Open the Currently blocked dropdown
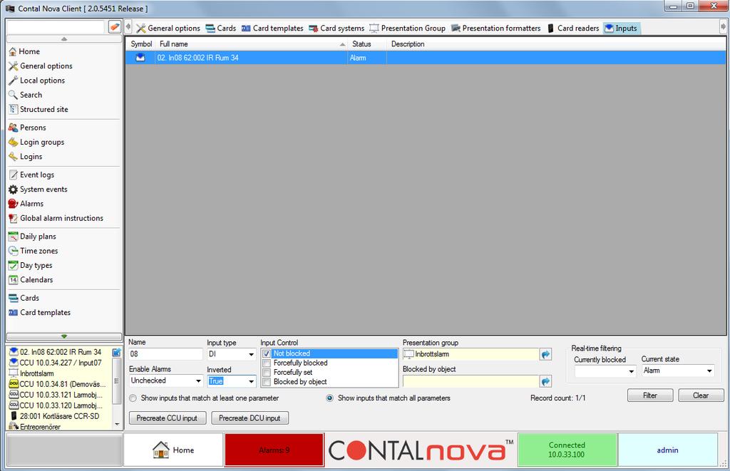 click(x=632, y=371)
